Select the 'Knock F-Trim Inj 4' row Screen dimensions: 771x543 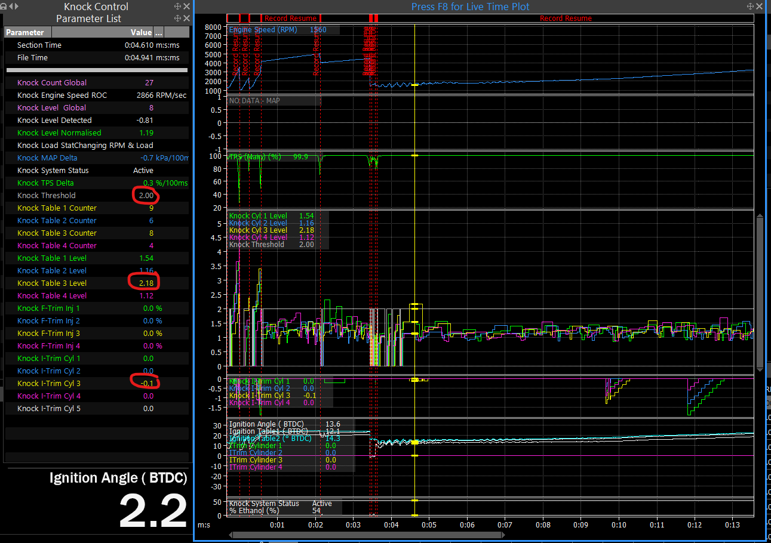pos(97,346)
